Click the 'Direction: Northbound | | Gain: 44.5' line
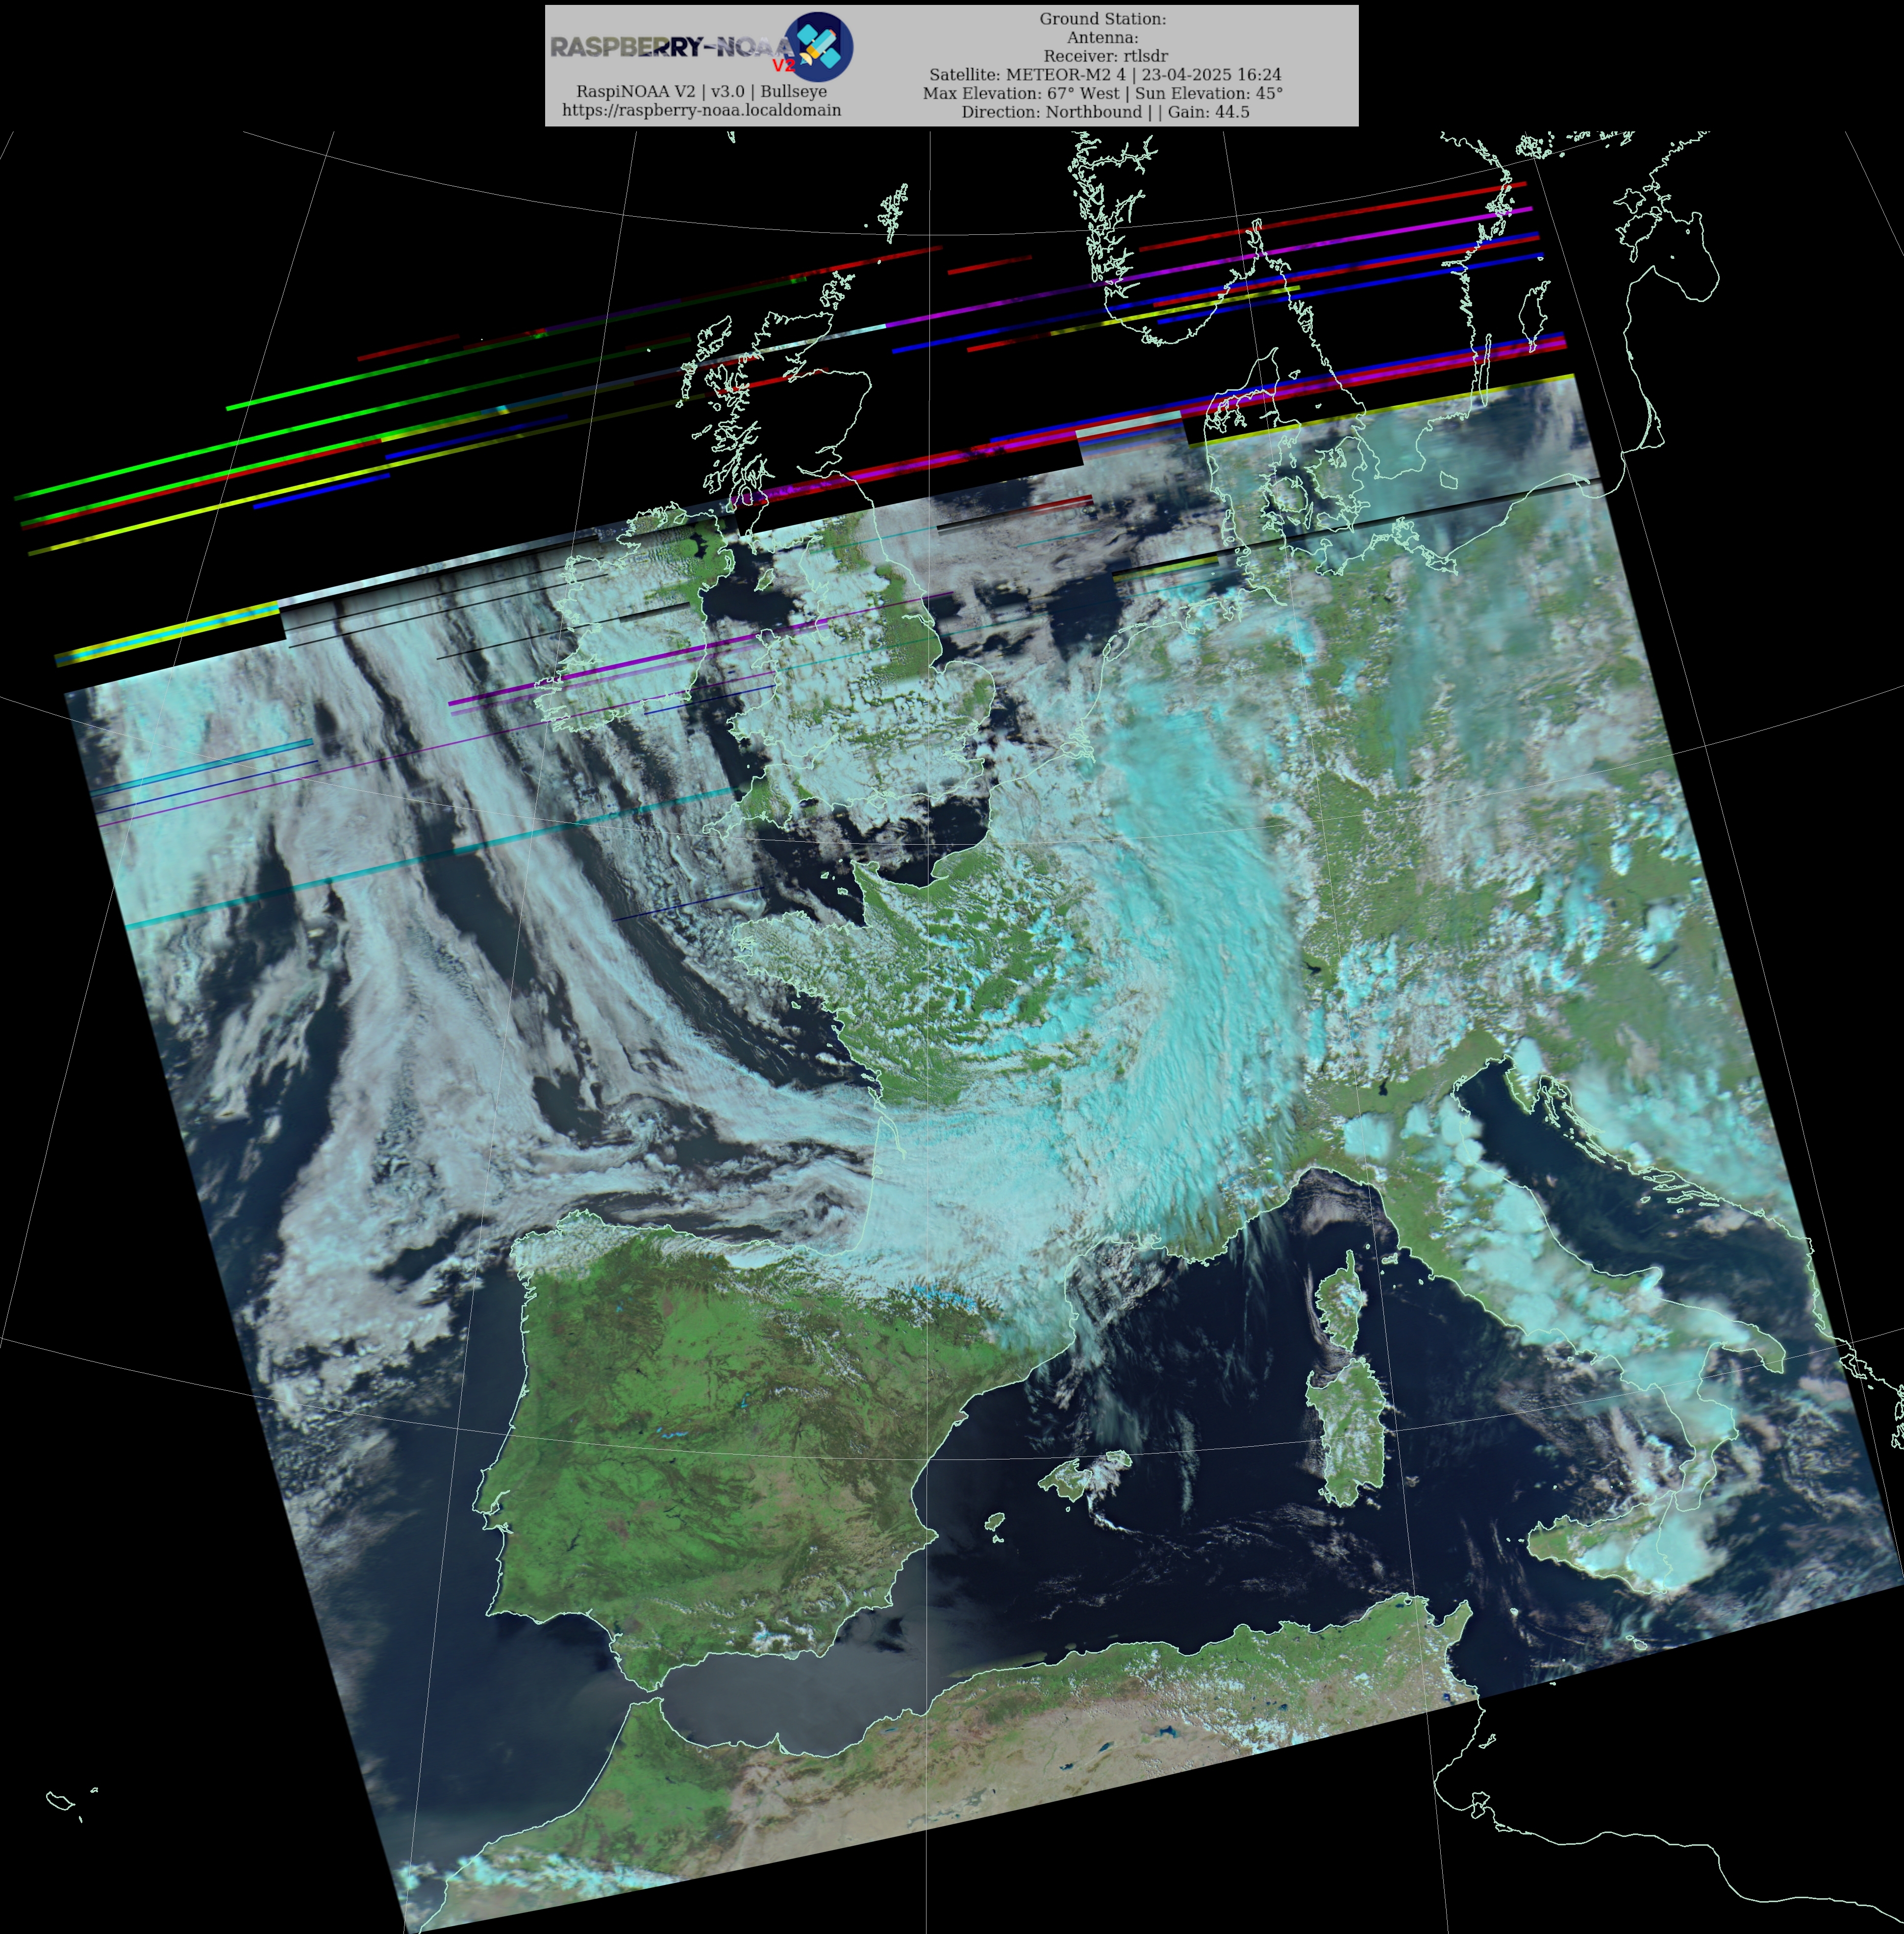 (1105, 112)
